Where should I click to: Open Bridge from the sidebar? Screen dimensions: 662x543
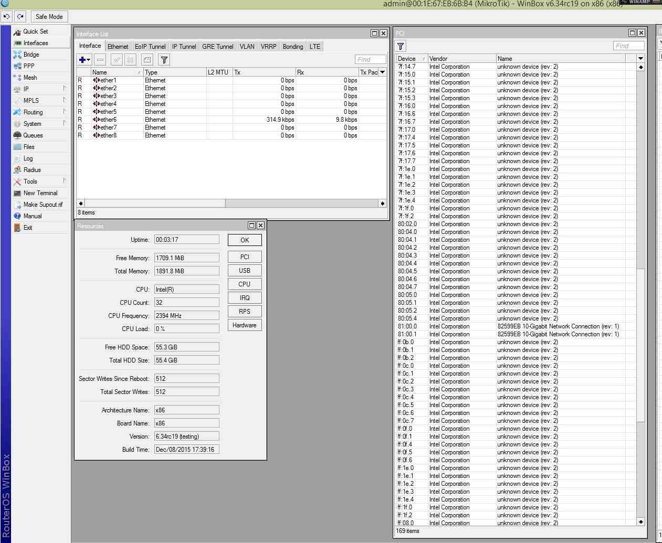coord(31,55)
